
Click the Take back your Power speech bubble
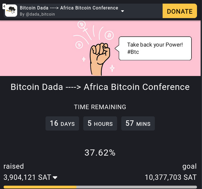[155, 48]
